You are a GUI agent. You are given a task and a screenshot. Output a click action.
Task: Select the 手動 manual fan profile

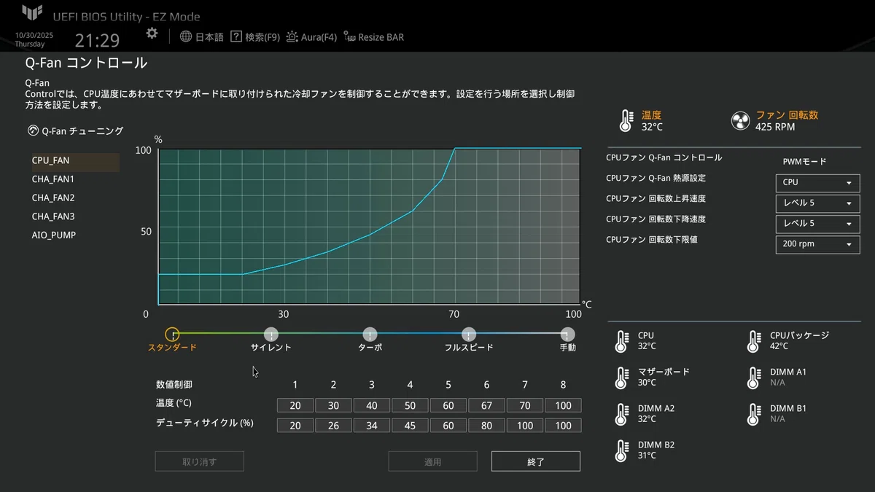[567, 335]
